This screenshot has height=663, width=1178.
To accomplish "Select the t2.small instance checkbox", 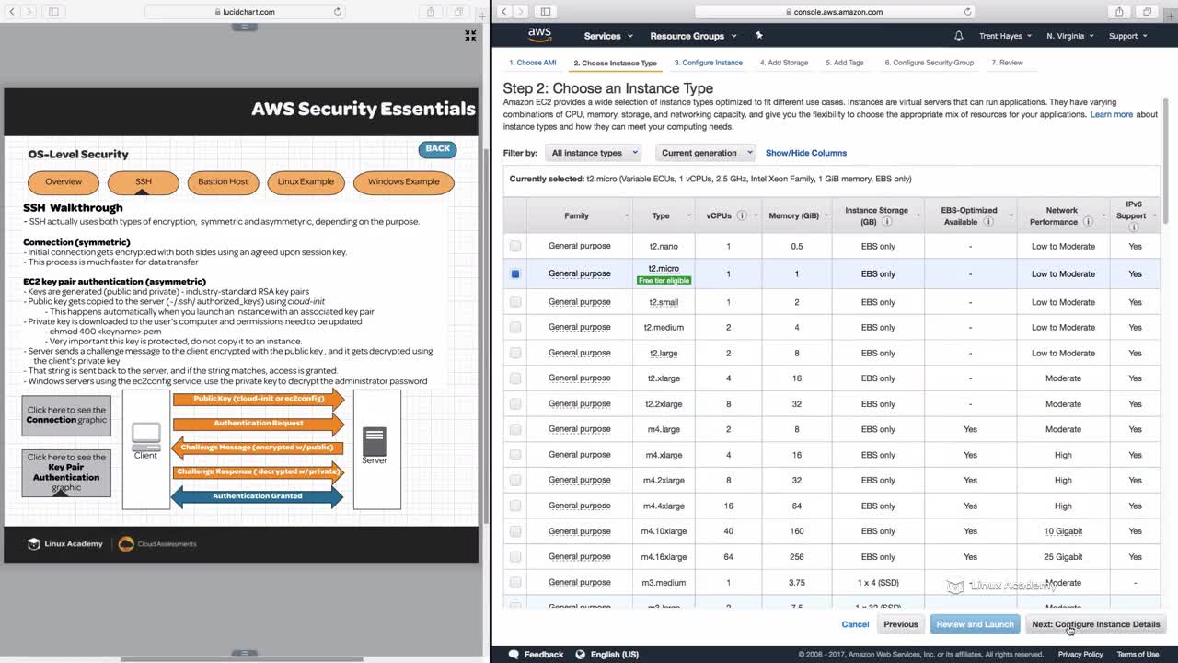I will point(515,302).
